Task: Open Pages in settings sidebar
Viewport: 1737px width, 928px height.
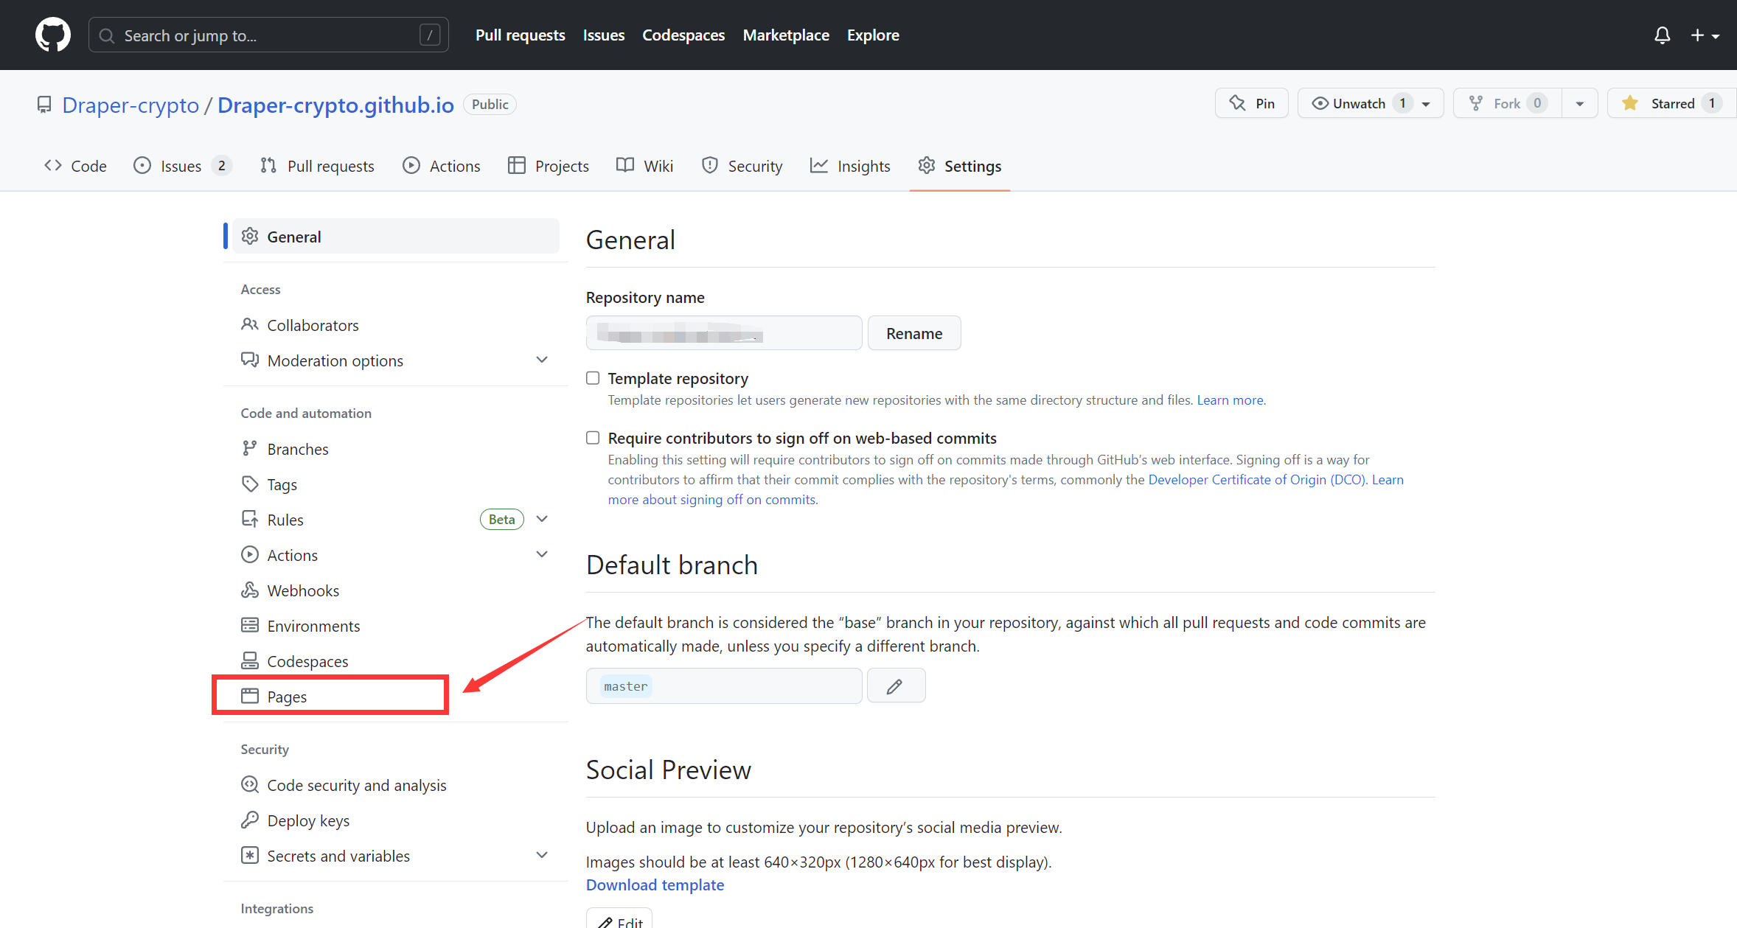Action: [x=287, y=697]
